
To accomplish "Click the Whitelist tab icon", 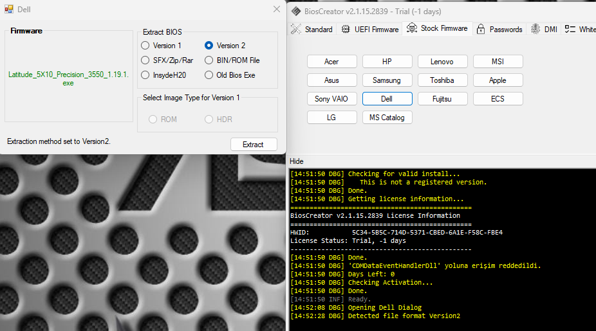I will tap(570, 29).
